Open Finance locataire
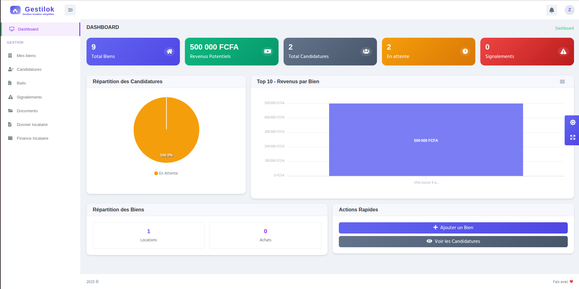The width and height of the screenshot is (579, 289). pos(33,138)
